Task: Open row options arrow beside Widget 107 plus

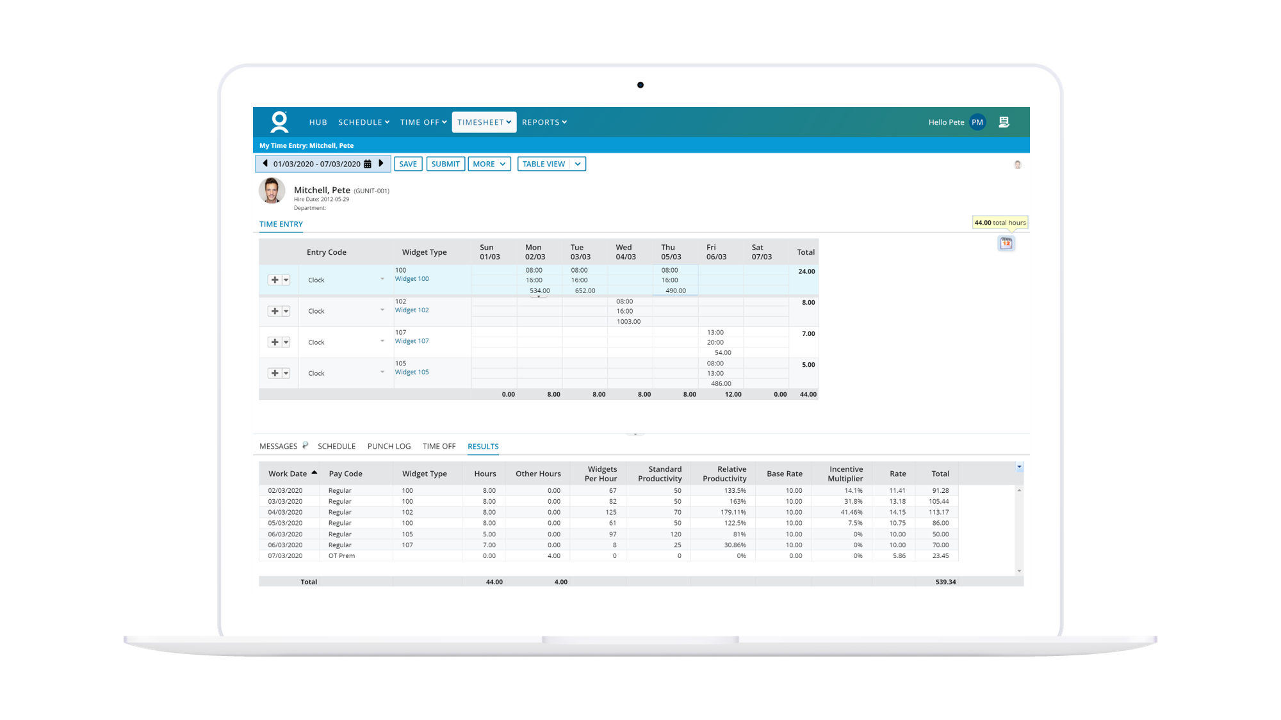Action: point(286,342)
